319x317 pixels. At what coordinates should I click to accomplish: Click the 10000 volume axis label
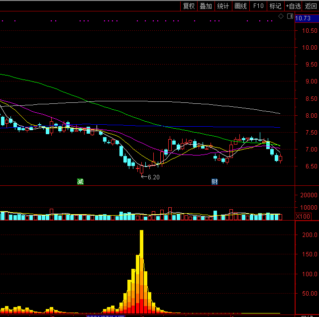pos(309,208)
